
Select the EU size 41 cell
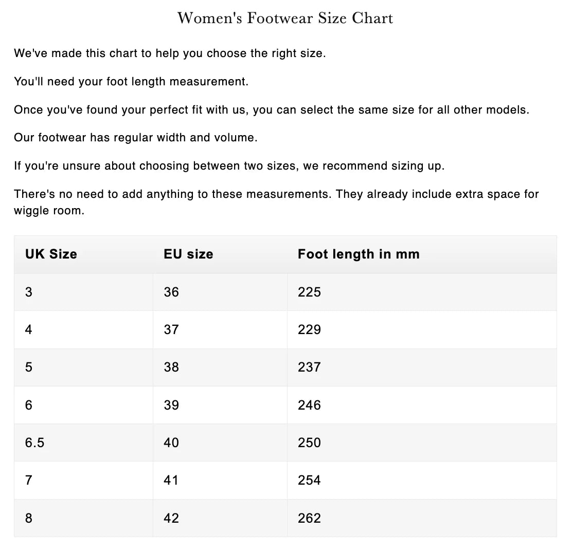pyautogui.click(x=171, y=480)
